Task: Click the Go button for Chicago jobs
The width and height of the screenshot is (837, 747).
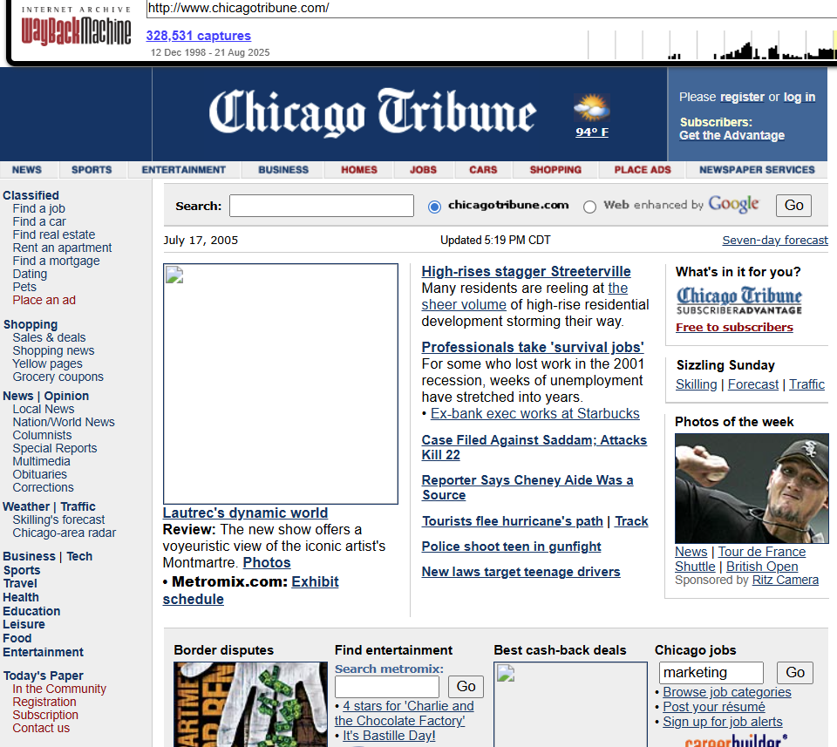Action: [x=795, y=673]
